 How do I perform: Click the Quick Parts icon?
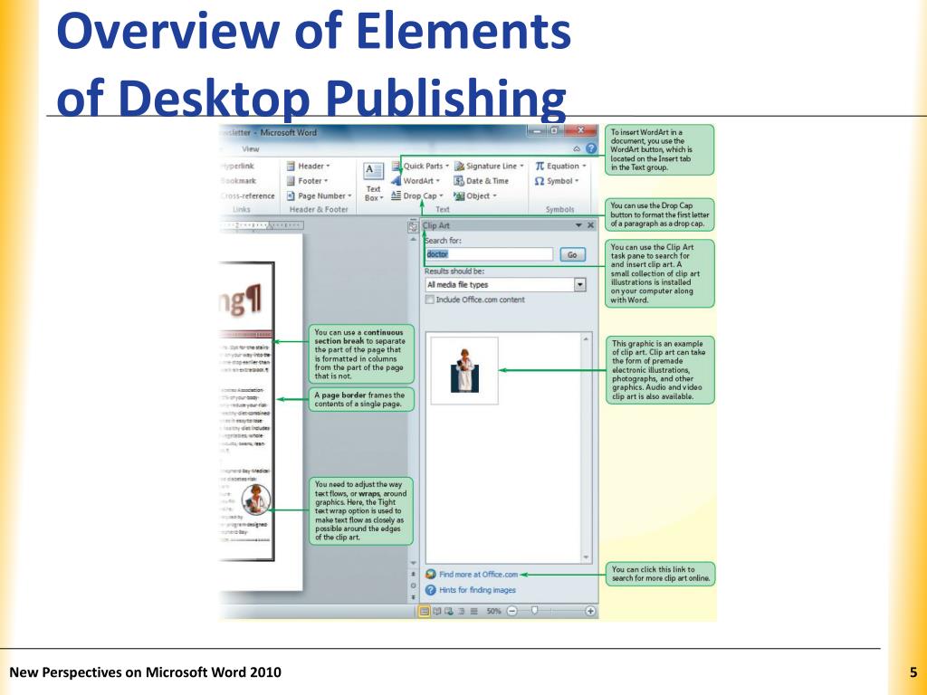397,167
